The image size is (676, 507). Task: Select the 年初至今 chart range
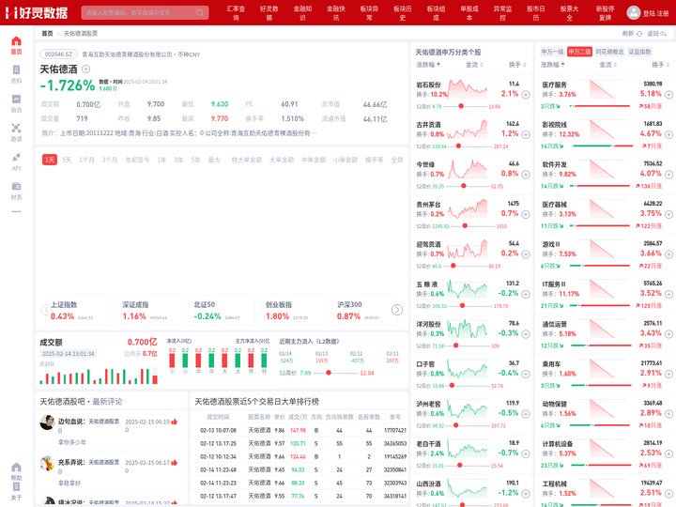point(137,160)
